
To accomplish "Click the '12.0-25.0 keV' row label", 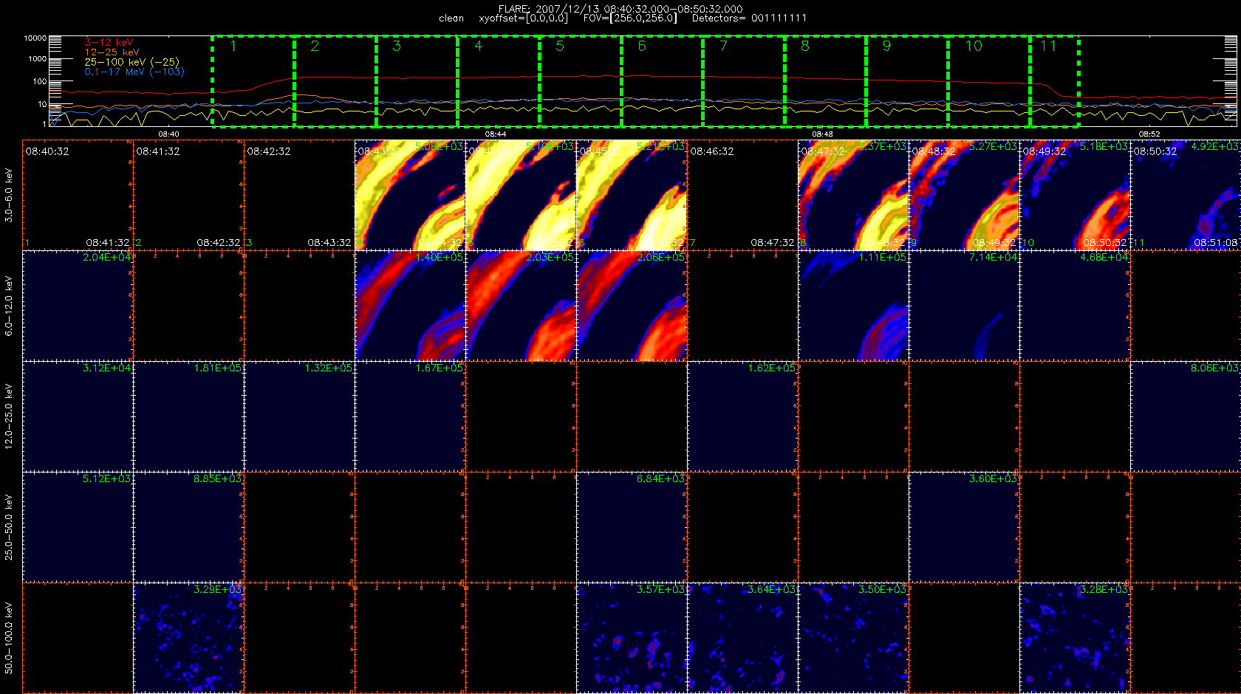I will click(9, 416).
